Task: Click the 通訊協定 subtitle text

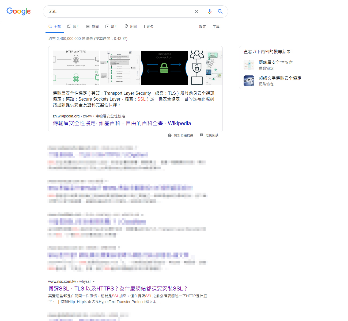Action: pos(266,68)
